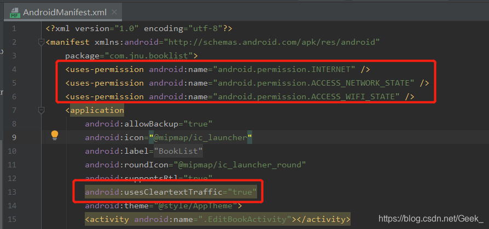Click the android.permission.INTERNET value
The height and width of the screenshot is (229, 489).
[x=284, y=69]
